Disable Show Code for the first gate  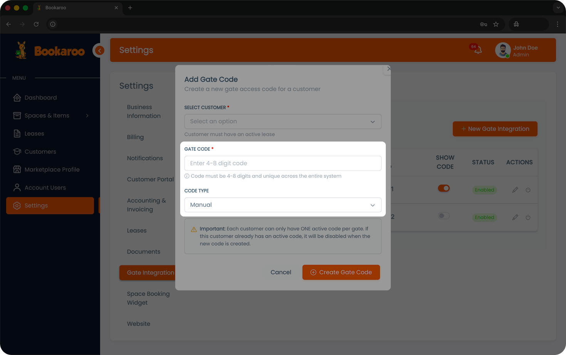click(x=444, y=188)
